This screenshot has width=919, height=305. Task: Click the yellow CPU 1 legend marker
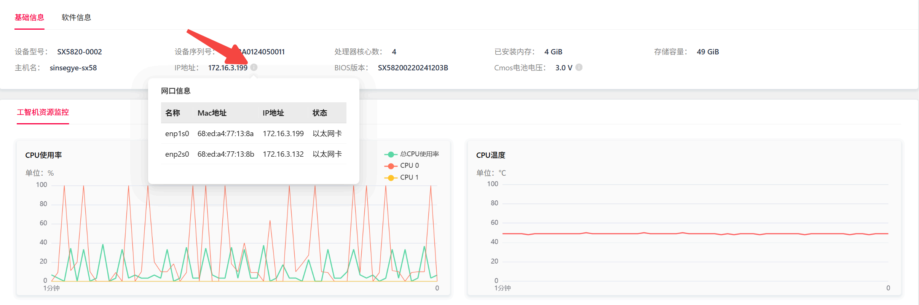pos(391,178)
